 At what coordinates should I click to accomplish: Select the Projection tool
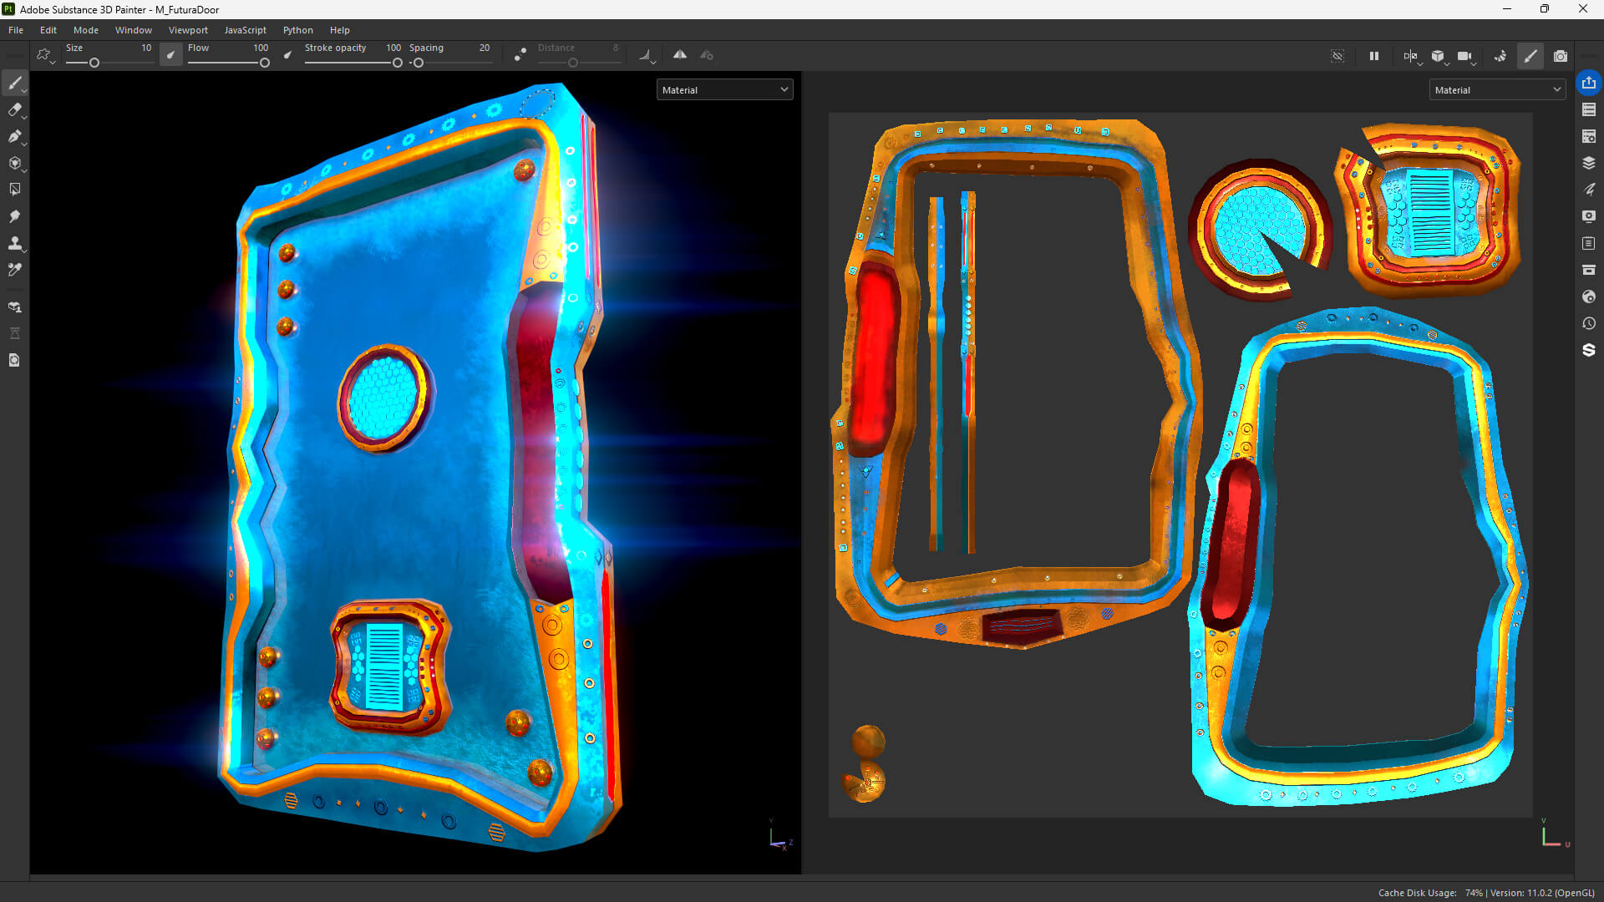(15, 136)
